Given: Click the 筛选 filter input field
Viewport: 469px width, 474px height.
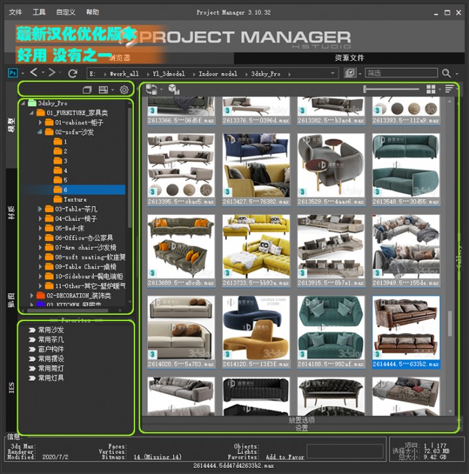Looking at the screenshot, I should tap(401, 73).
